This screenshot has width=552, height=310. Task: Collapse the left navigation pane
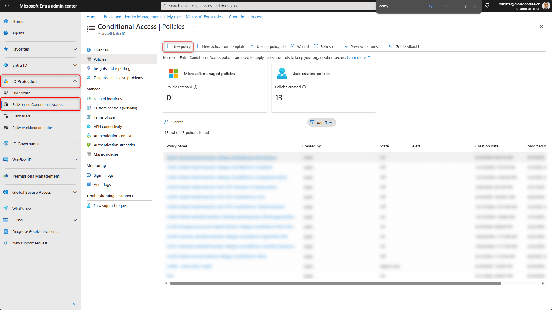click(x=74, y=304)
